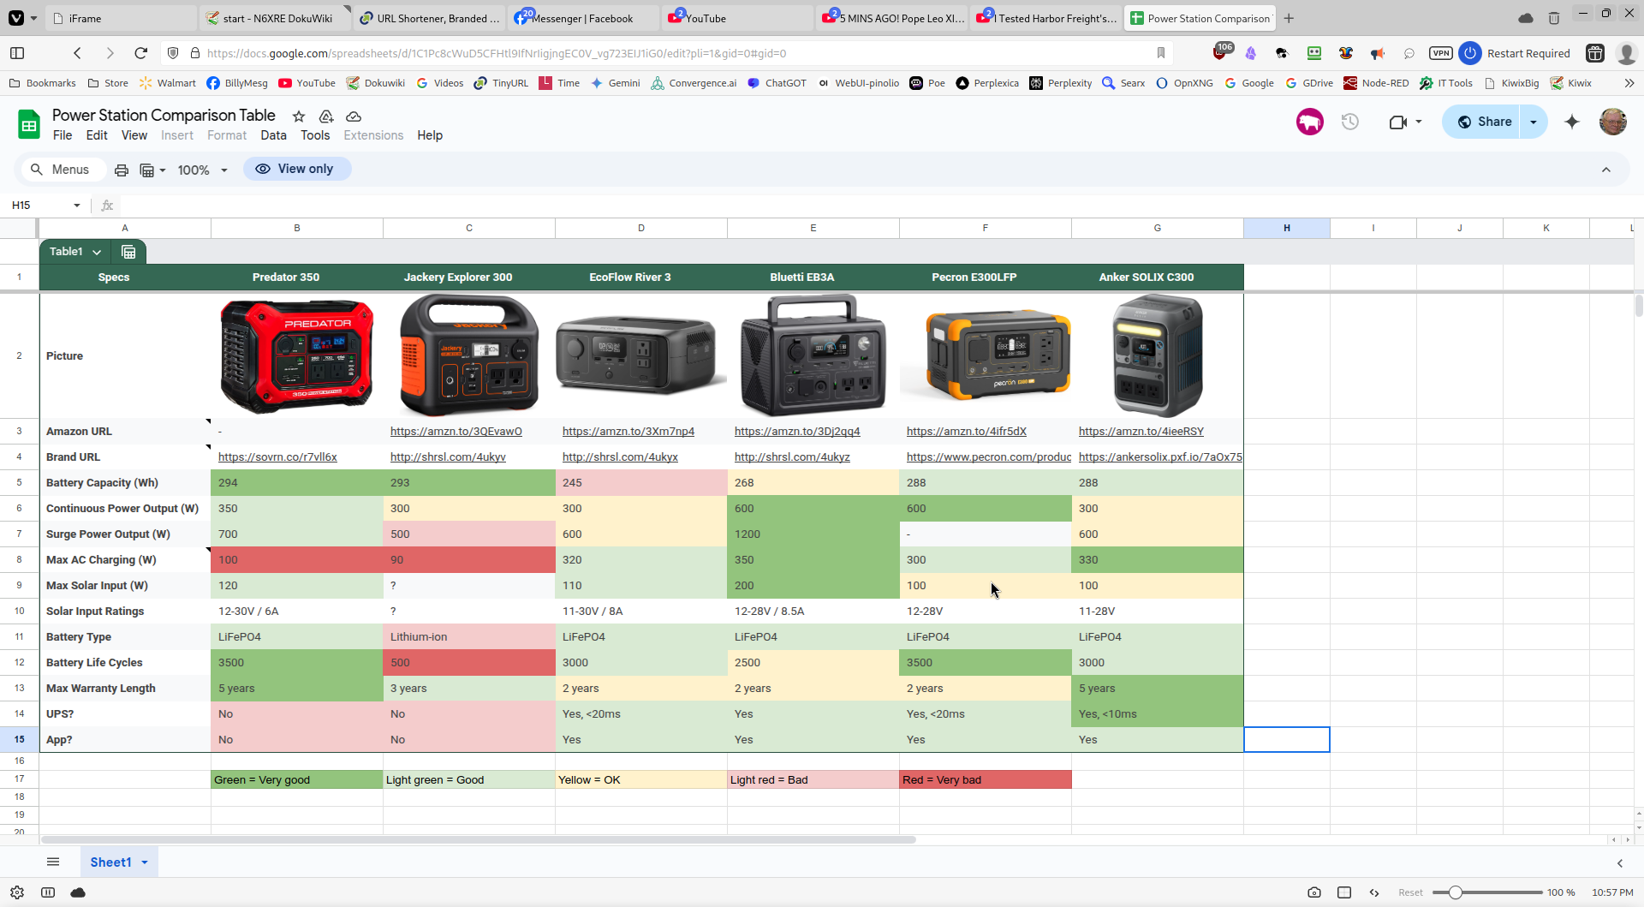Select the Green = Very good legend cell
Screen dimensions: 1644x907
click(x=297, y=780)
